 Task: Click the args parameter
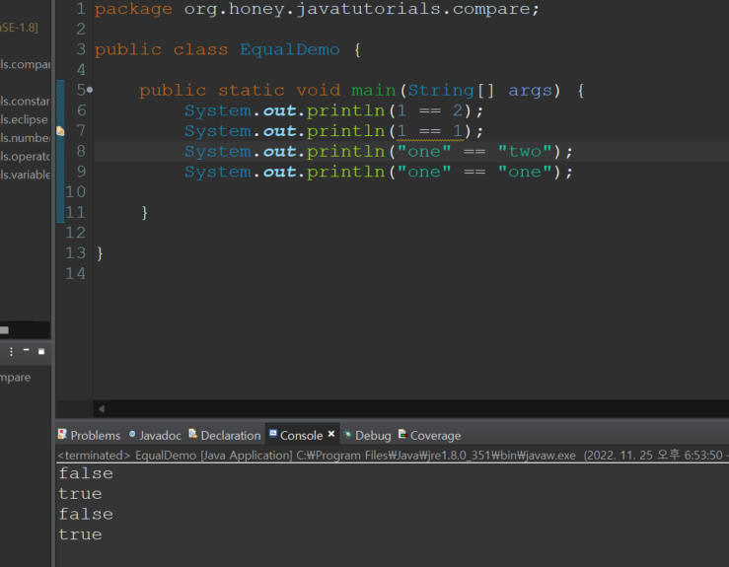click(530, 90)
